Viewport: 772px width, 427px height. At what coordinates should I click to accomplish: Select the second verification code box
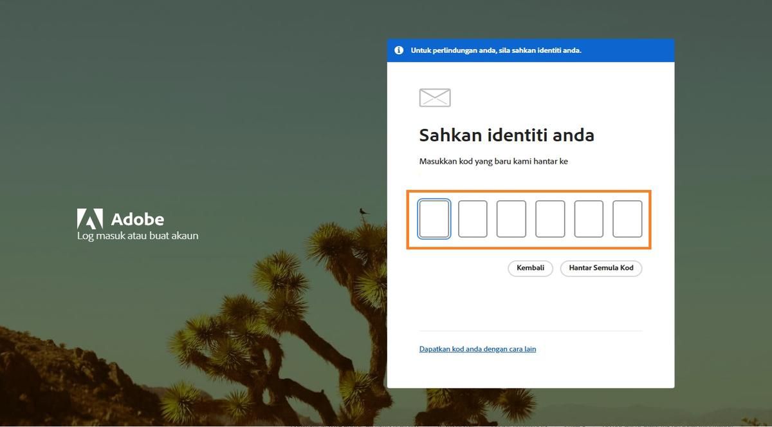tap(473, 218)
